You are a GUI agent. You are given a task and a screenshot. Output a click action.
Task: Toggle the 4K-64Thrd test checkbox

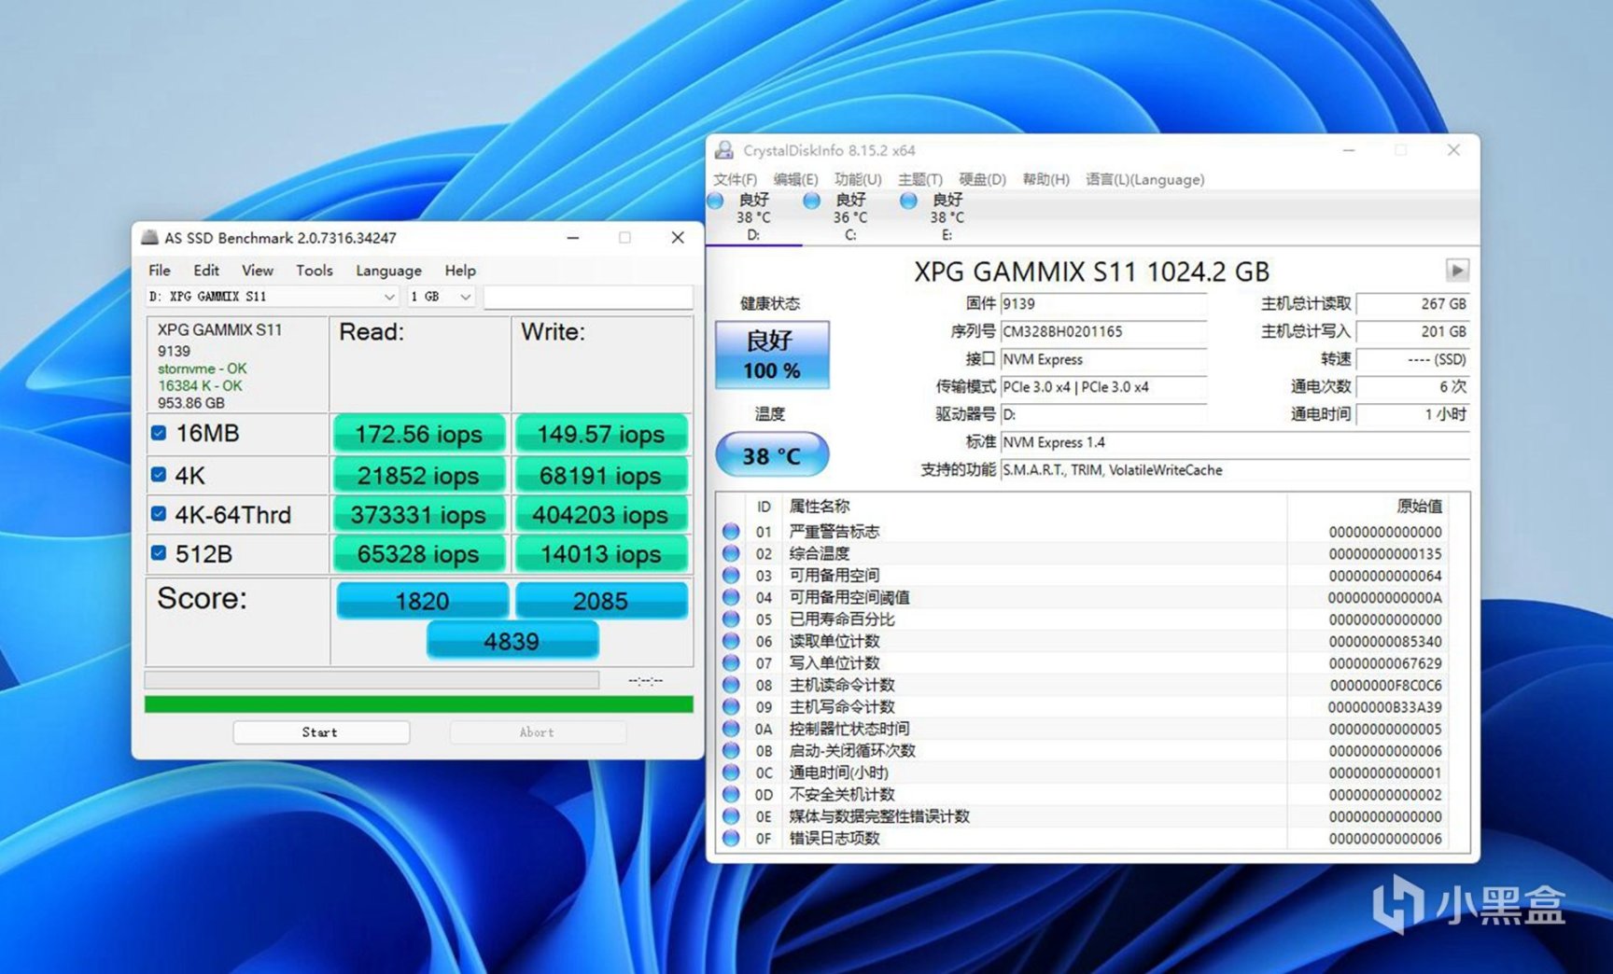click(x=159, y=514)
